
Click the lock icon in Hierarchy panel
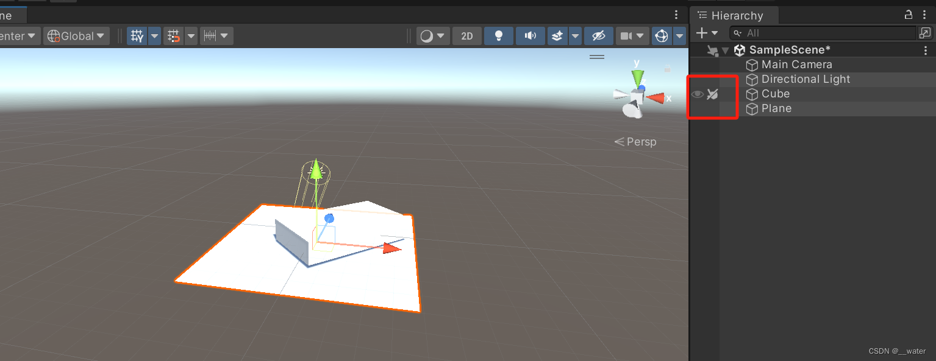pos(909,15)
